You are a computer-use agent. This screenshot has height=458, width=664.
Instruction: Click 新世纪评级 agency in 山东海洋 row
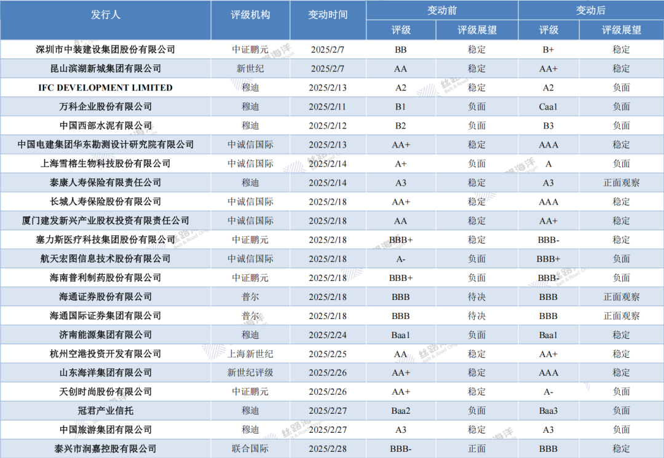[250, 373]
